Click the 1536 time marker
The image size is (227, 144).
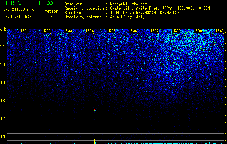[133, 31]
